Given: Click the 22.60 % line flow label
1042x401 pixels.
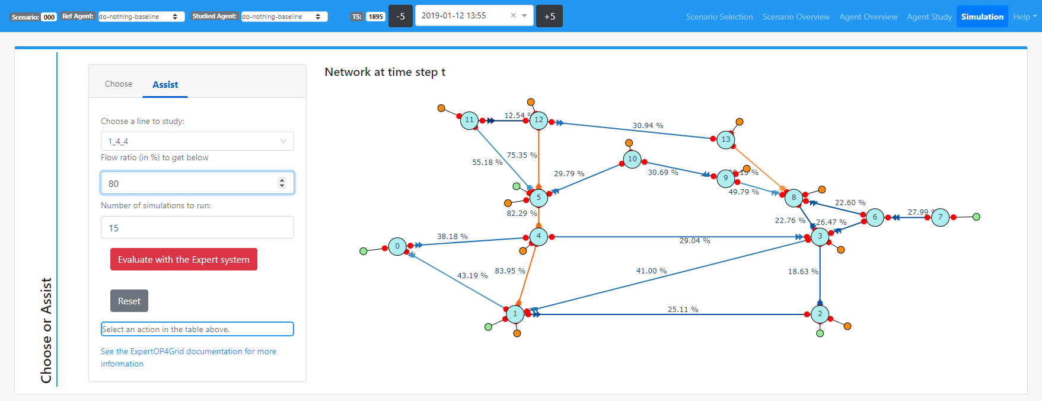Looking at the screenshot, I should pos(850,202).
